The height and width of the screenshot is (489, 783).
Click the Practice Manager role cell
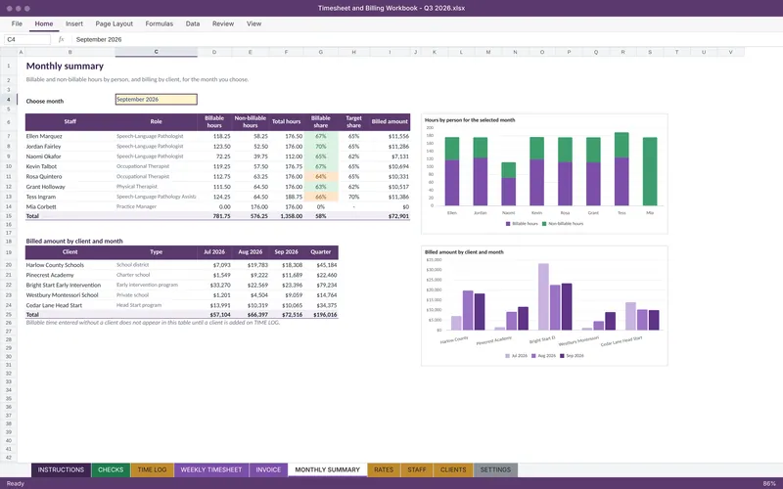157,206
